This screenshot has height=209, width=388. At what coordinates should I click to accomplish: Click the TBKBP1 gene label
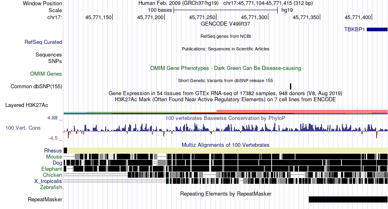[355, 30]
